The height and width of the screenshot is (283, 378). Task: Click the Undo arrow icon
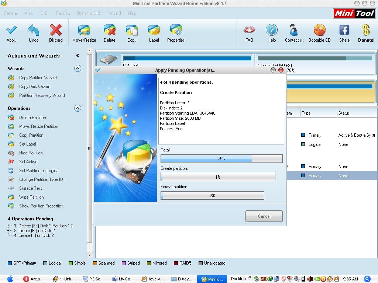tap(34, 30)
